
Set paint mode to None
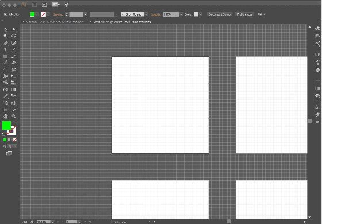(14, 140)
